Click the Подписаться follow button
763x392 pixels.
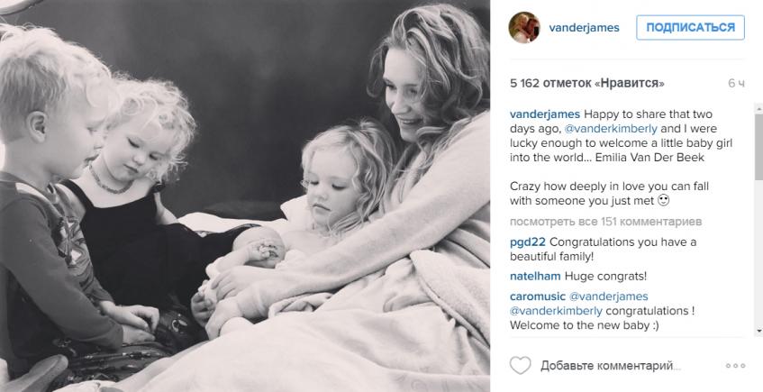[690, 28]
